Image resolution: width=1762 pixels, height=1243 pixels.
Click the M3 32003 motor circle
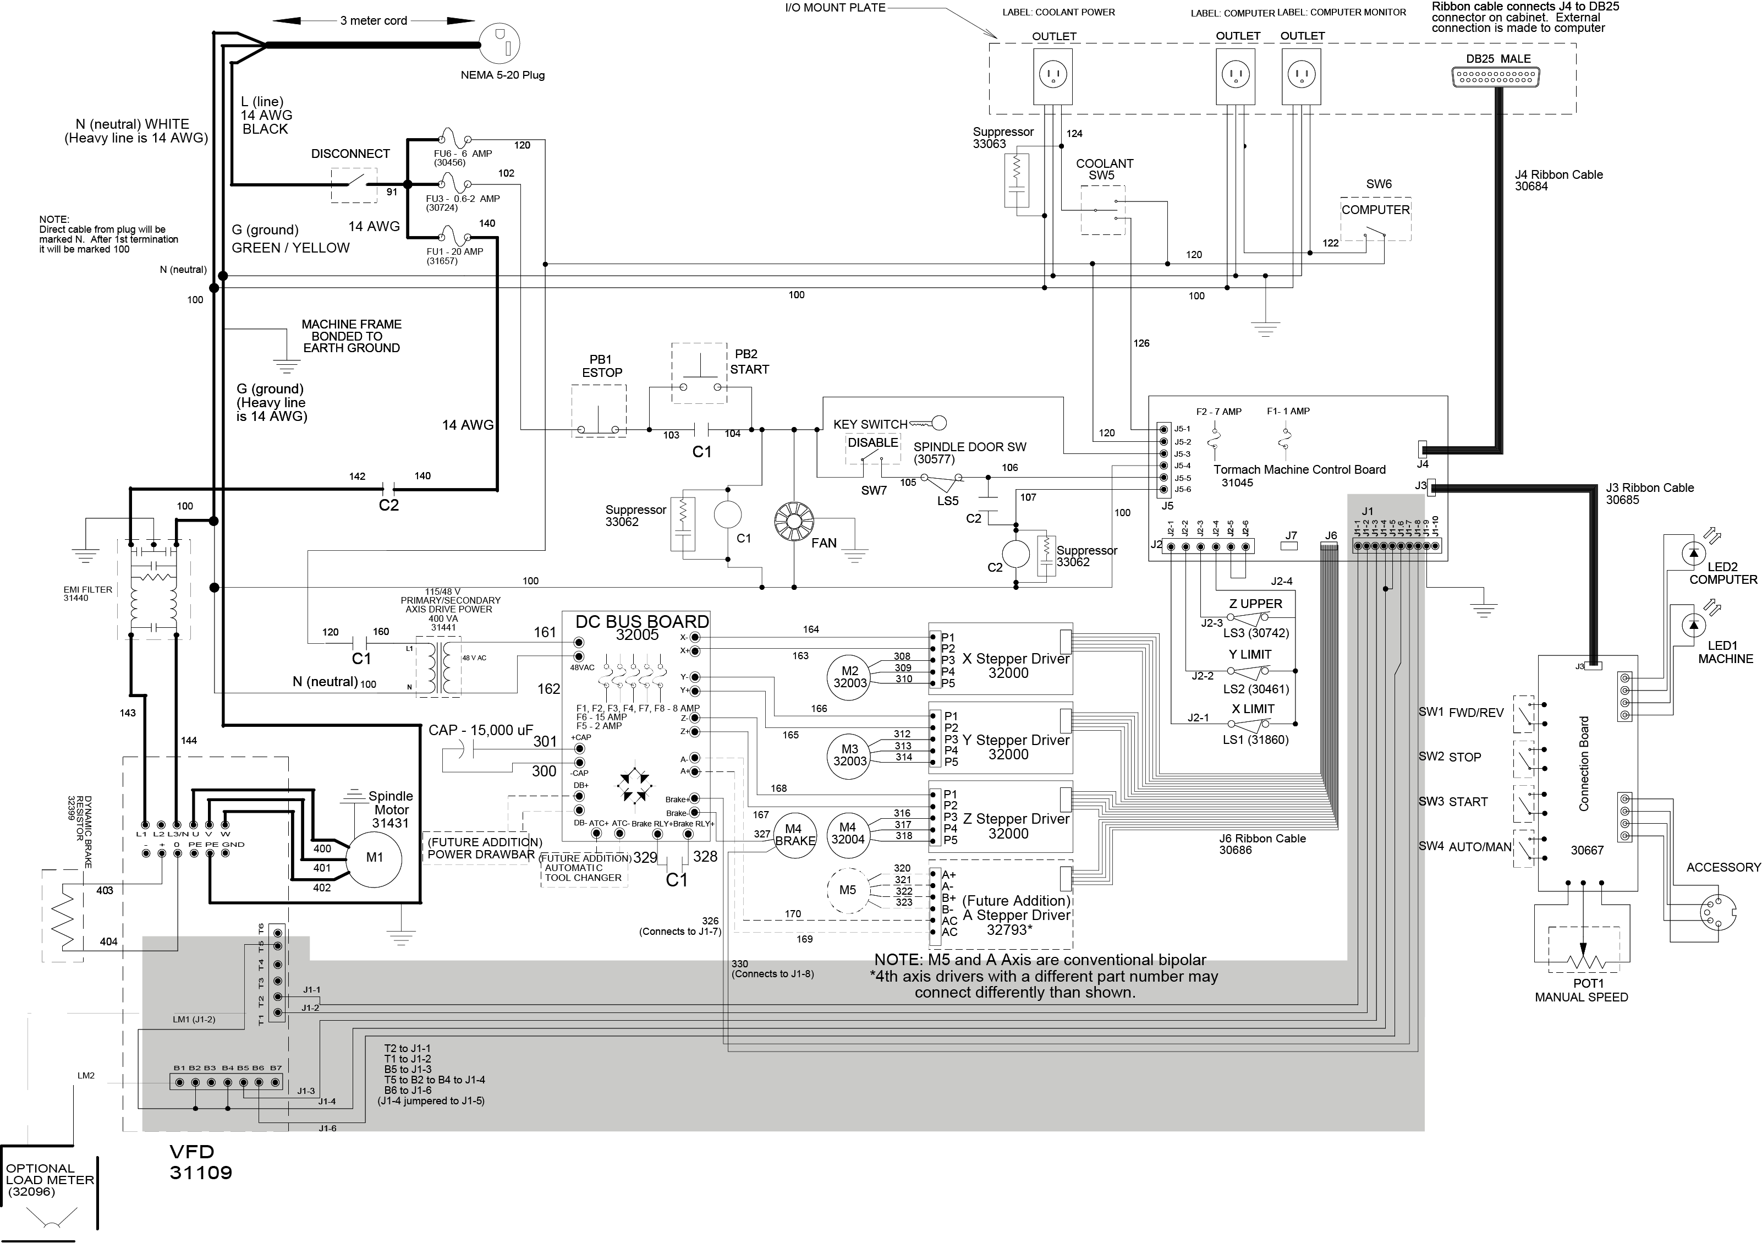point(849,755)
